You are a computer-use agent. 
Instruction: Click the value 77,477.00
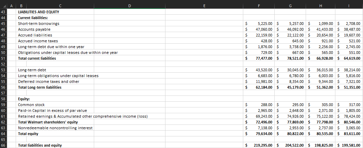[264, 58]
